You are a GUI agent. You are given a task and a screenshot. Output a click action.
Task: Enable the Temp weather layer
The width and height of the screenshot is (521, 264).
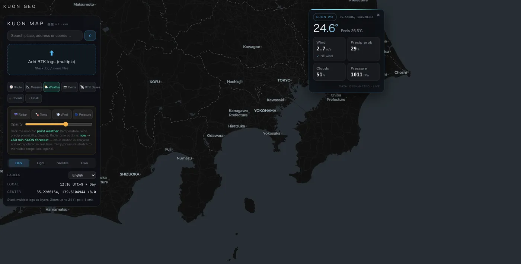(x=41, y=115)
